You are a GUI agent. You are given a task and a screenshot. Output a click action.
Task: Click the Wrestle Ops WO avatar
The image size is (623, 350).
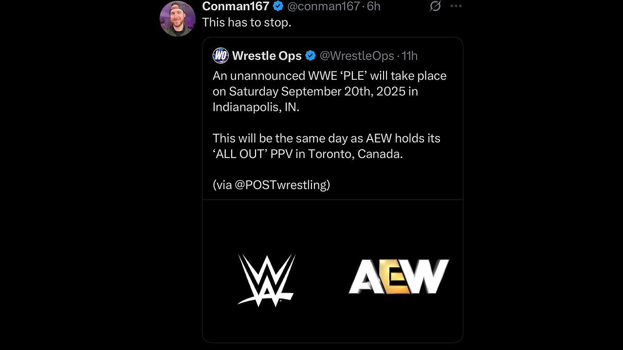pos(220,56)
